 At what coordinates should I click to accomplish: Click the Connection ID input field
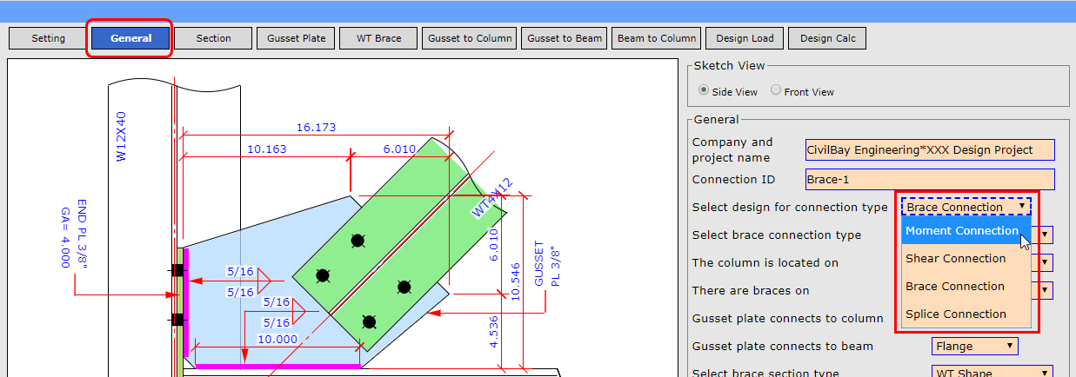click(x=929, y=180)
